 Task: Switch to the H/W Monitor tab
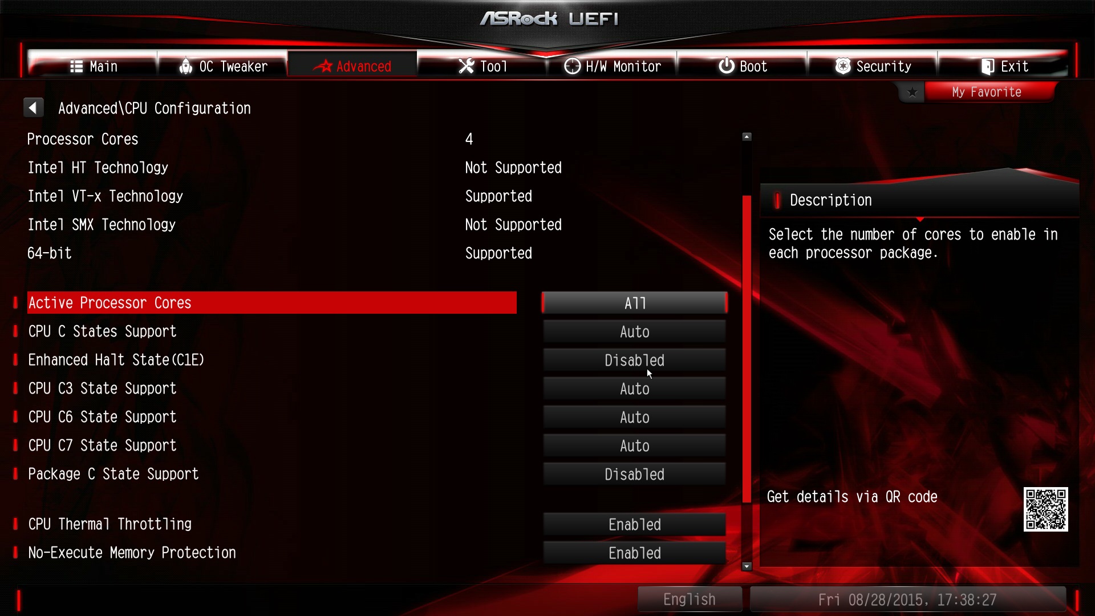coord(612,66)
